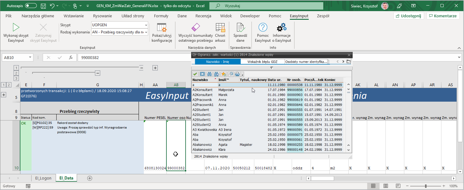
Task: Open Informacje o EasyInput
Action: pyautogui.click(x=282, y=32)
